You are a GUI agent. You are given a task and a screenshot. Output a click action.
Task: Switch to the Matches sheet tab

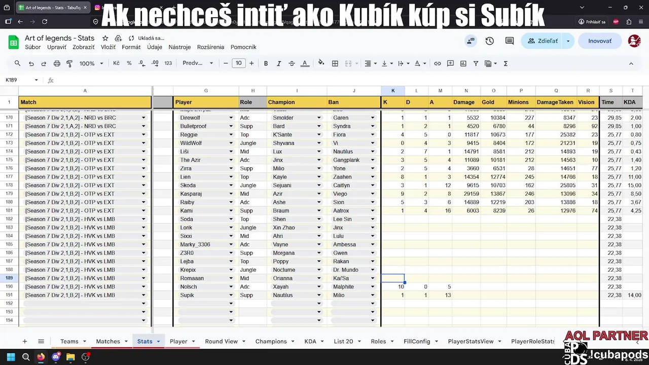point(108,342)
